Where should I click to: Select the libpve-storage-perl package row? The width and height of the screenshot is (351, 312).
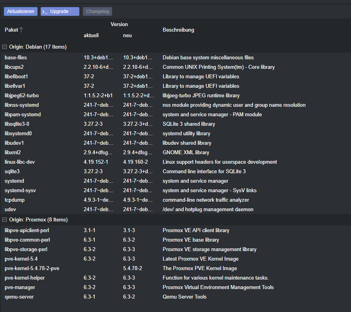[175, 249]
